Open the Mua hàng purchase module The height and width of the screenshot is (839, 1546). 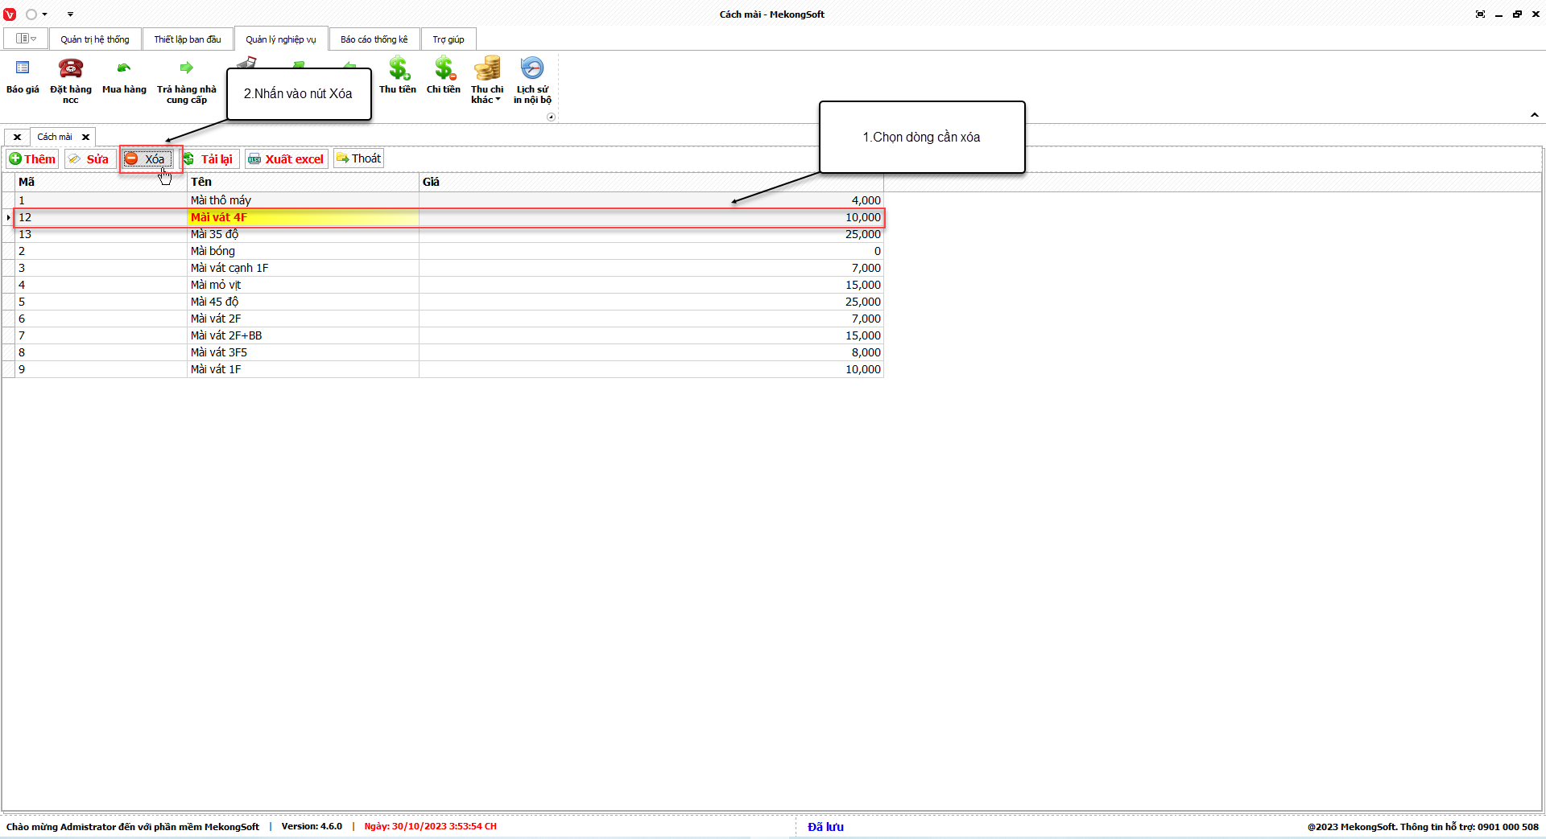[124, 78]
